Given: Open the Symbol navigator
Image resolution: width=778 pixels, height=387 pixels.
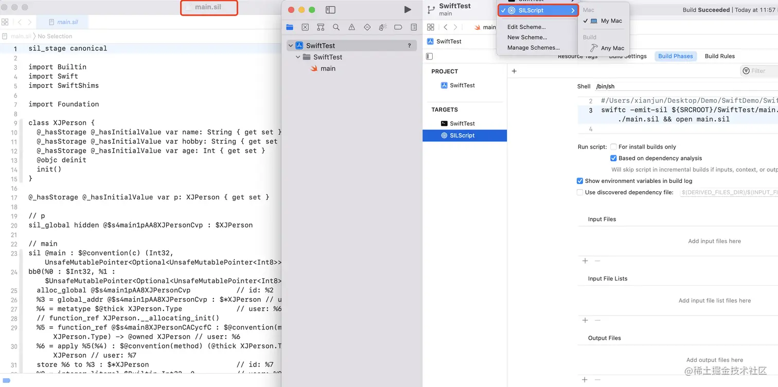Looking at the screenshot, I should click(321, 27).
